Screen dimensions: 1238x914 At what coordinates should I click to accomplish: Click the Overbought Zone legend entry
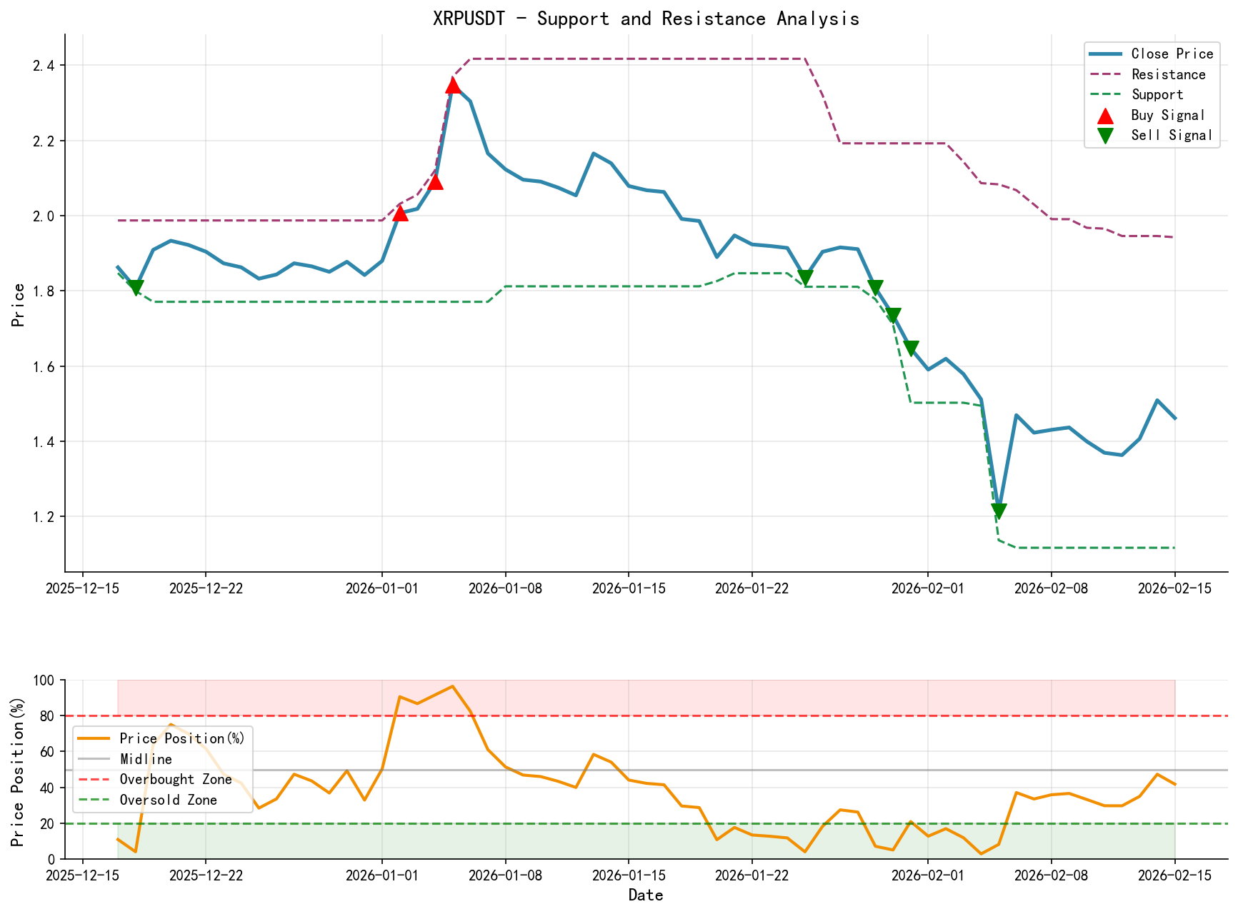coord(174,779)
